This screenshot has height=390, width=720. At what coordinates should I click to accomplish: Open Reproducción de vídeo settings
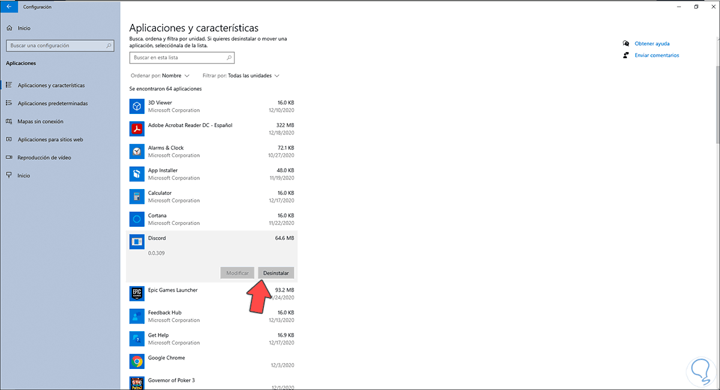(60, 157)
